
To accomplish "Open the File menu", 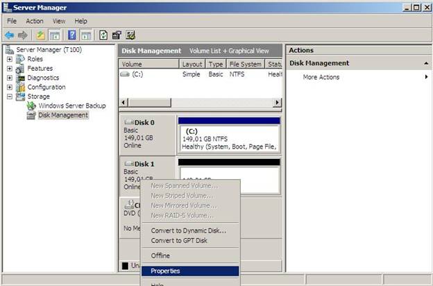I will point(12,21).
